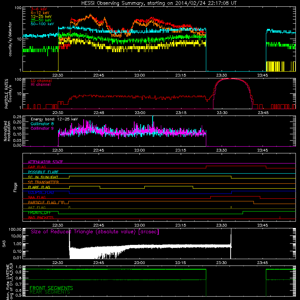Screen dimensions: 300x300
Task: Click the raised SAA FLAG step segment
Action: [235, 196]
